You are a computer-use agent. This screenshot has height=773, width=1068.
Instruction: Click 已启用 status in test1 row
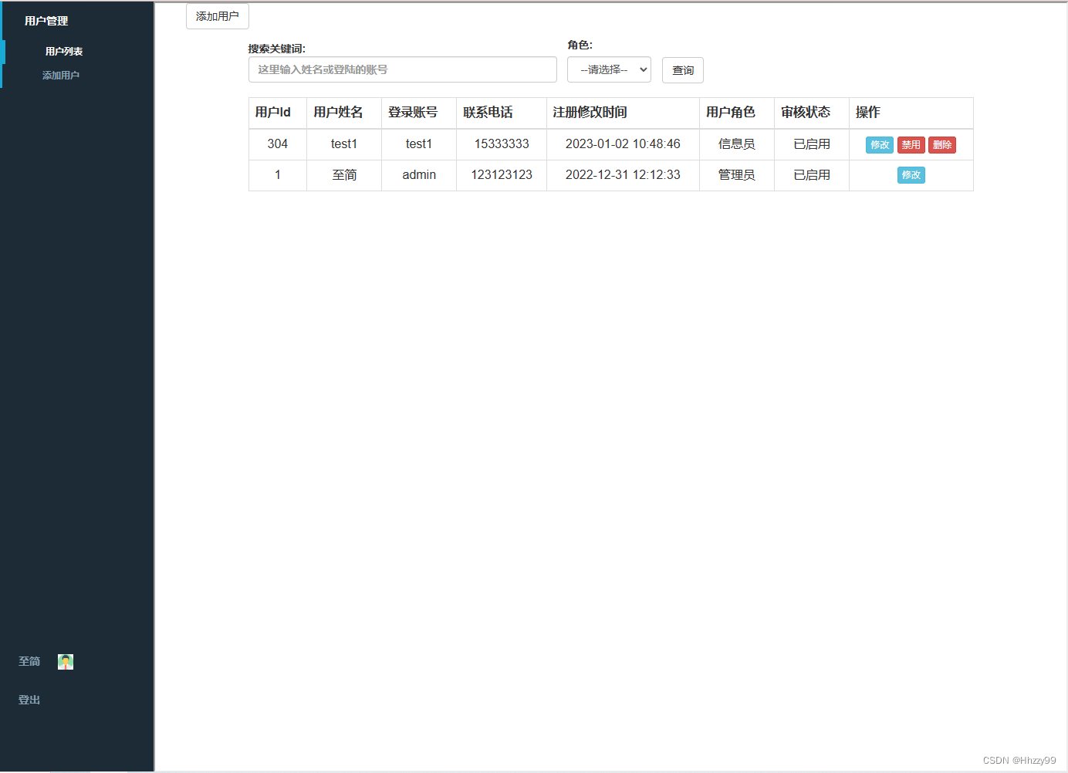(812, 144)
